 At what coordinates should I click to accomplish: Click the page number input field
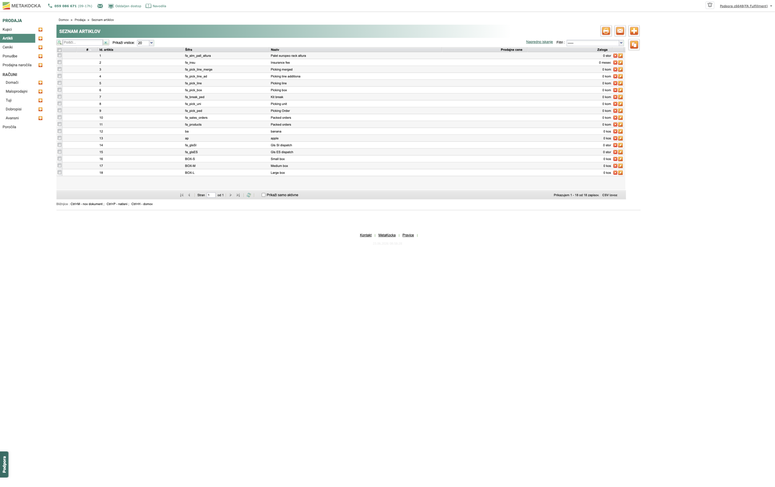coord(211,195)
